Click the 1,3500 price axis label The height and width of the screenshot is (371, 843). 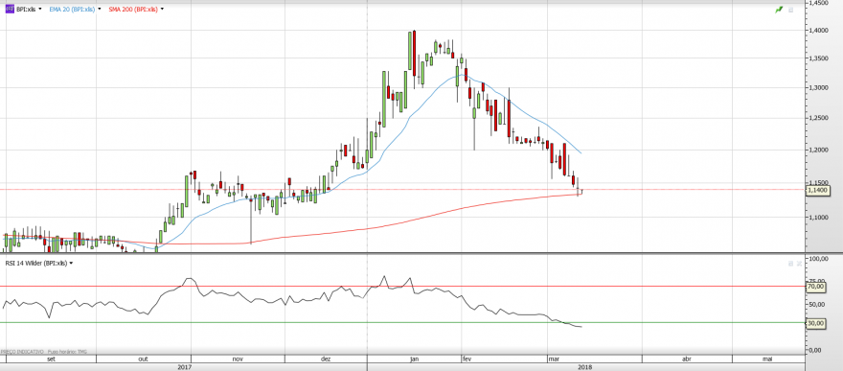819,58
